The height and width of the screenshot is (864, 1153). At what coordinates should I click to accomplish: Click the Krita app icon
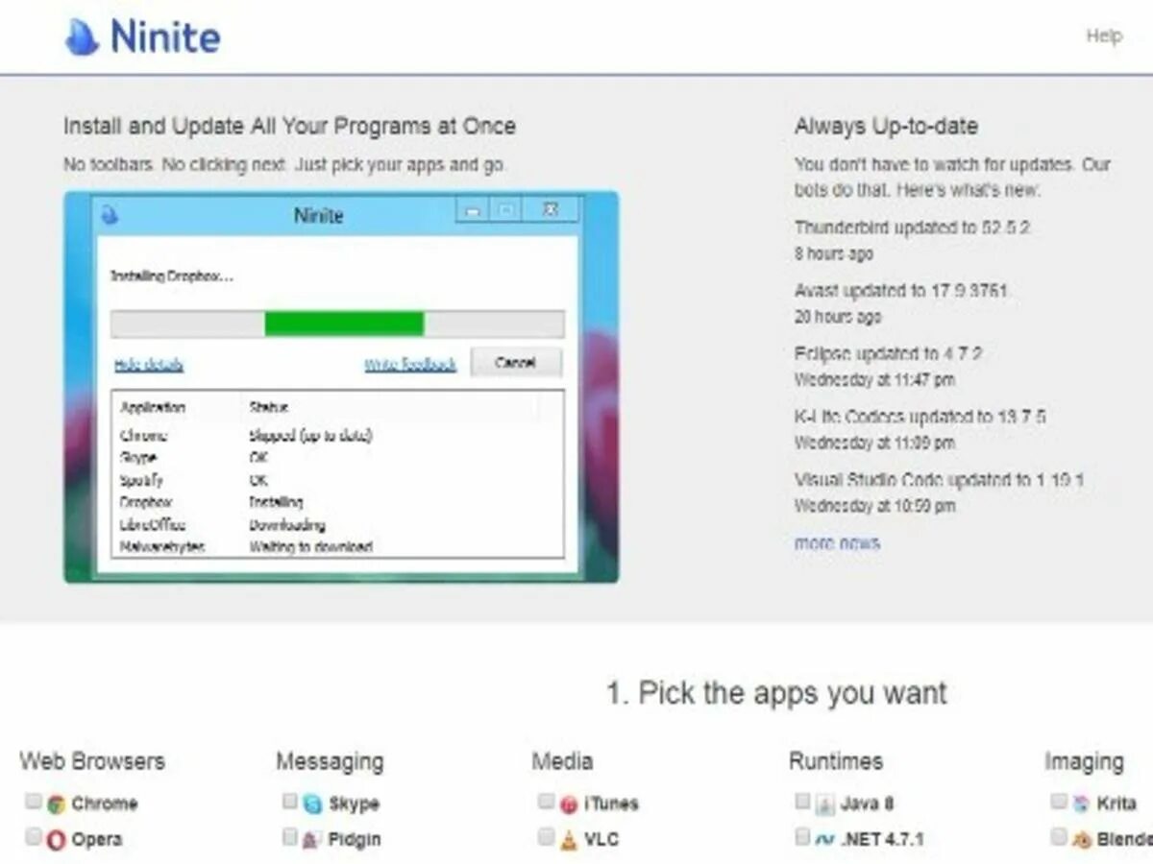pyautogui.click(x=1081, y=804)
